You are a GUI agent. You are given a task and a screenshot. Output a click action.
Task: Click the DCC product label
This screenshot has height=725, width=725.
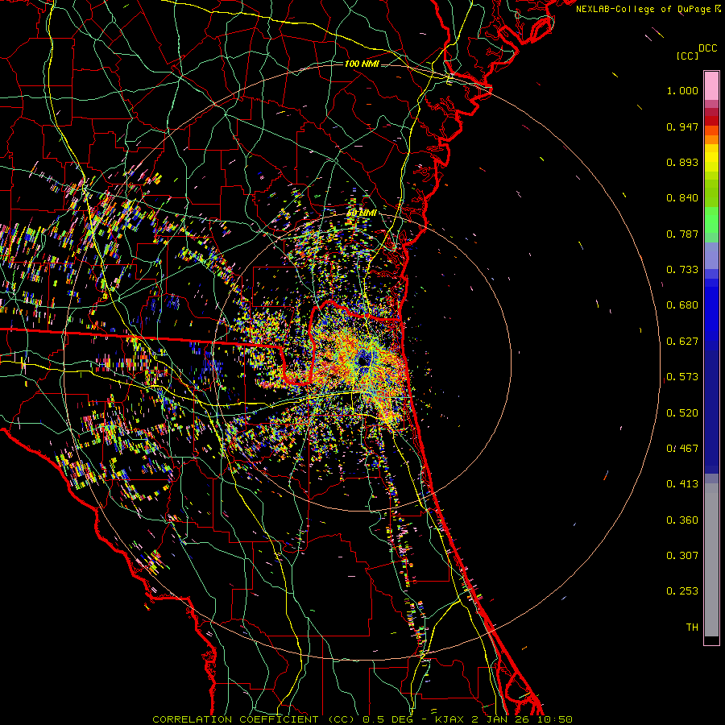707,48
